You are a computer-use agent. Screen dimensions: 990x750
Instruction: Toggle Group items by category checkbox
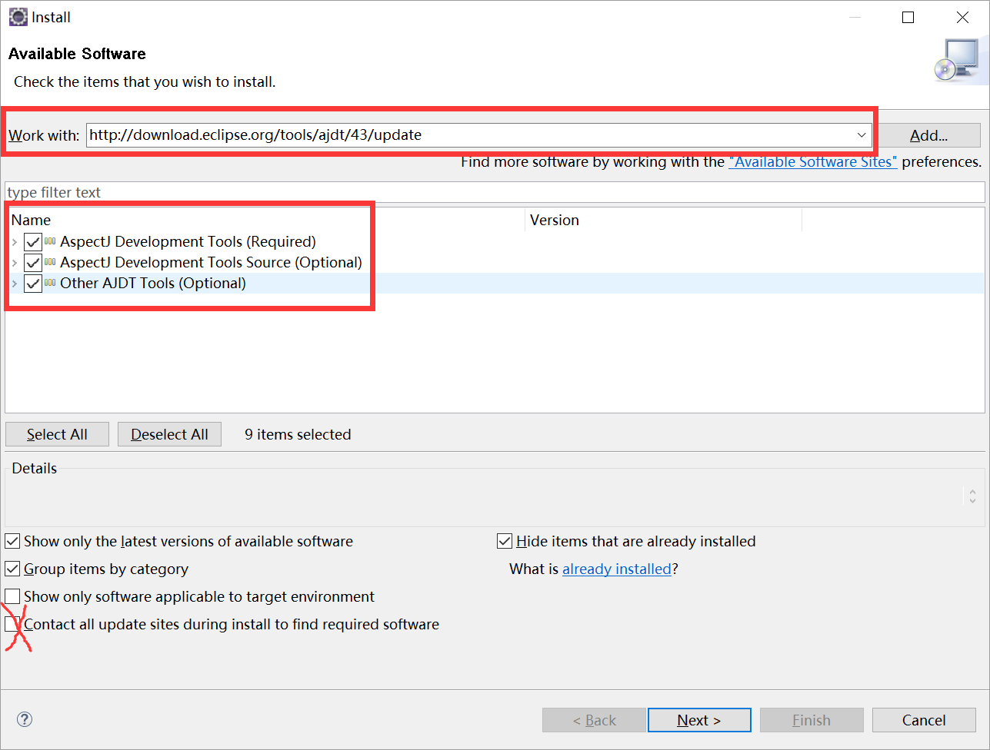coord(12,569)
